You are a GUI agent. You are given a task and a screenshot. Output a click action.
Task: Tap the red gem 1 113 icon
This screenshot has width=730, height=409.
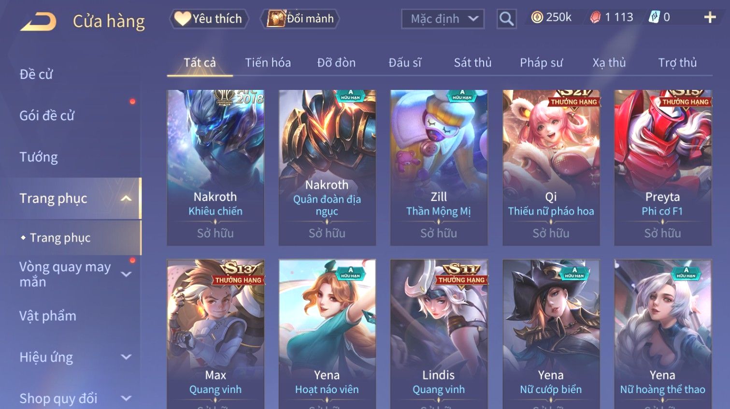[595, 17]
